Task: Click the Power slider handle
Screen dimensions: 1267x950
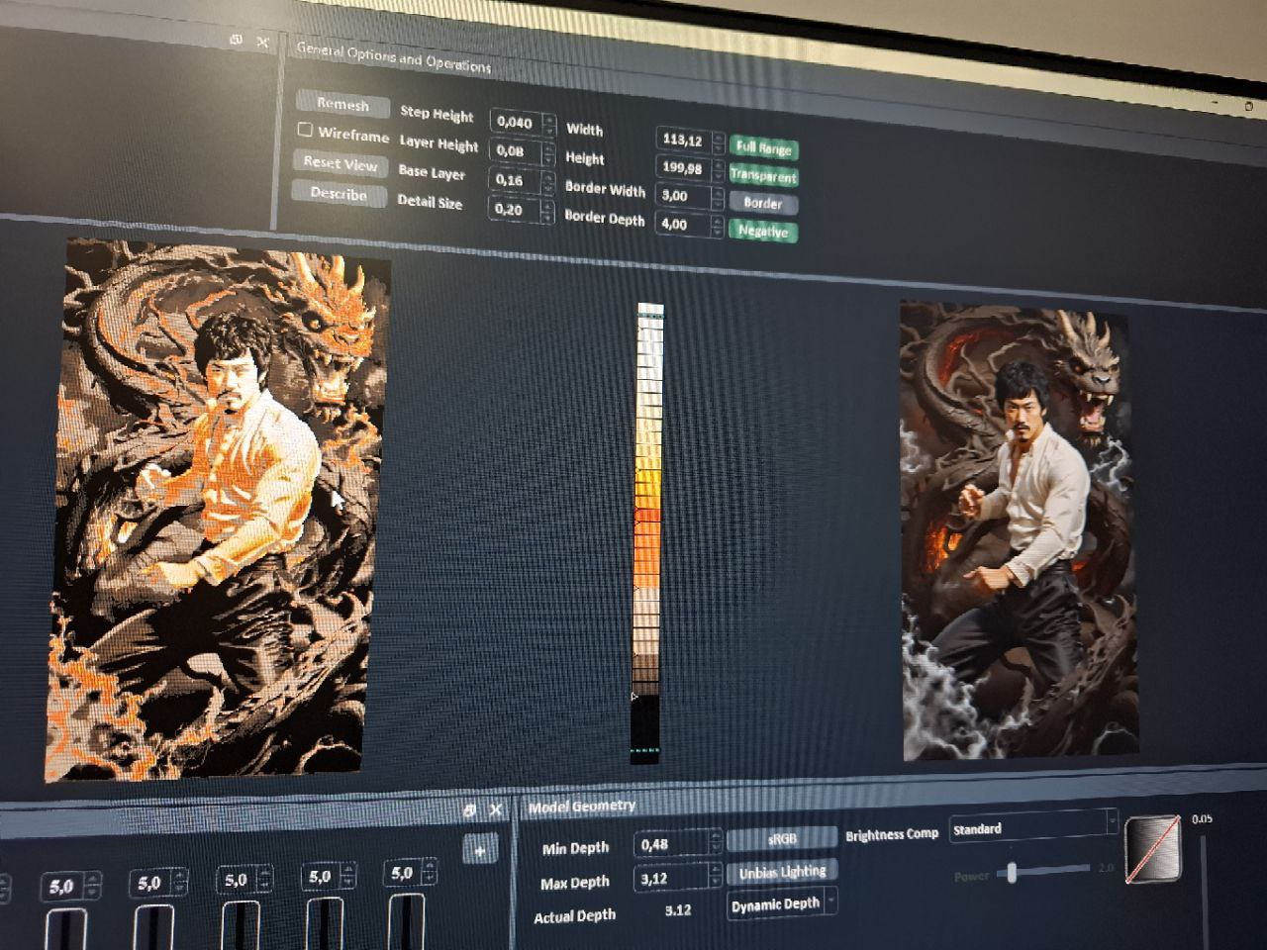Action: tap(1013, 872)
